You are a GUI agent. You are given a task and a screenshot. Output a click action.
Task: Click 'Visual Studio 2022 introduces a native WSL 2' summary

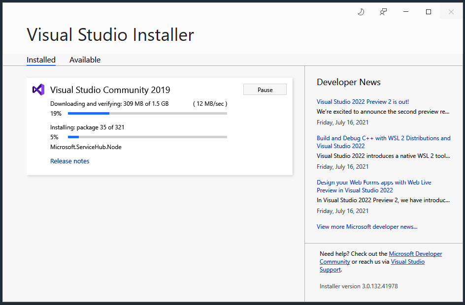(383, 156)
